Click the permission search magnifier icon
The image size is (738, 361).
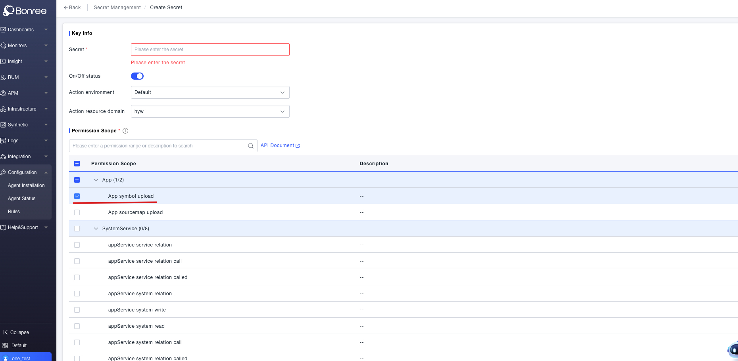coord(250,145)
